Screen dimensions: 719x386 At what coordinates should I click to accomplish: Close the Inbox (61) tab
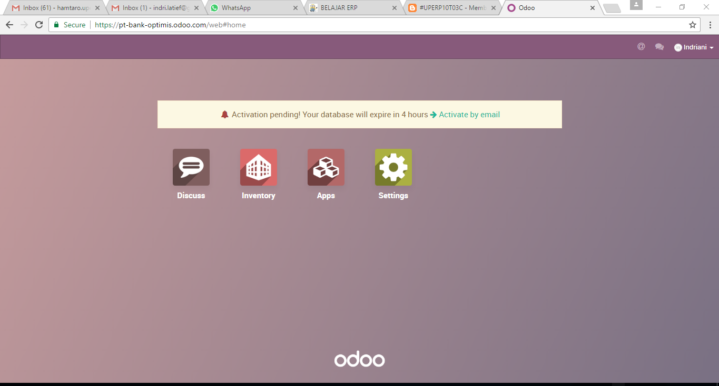(x=97, y=8)
